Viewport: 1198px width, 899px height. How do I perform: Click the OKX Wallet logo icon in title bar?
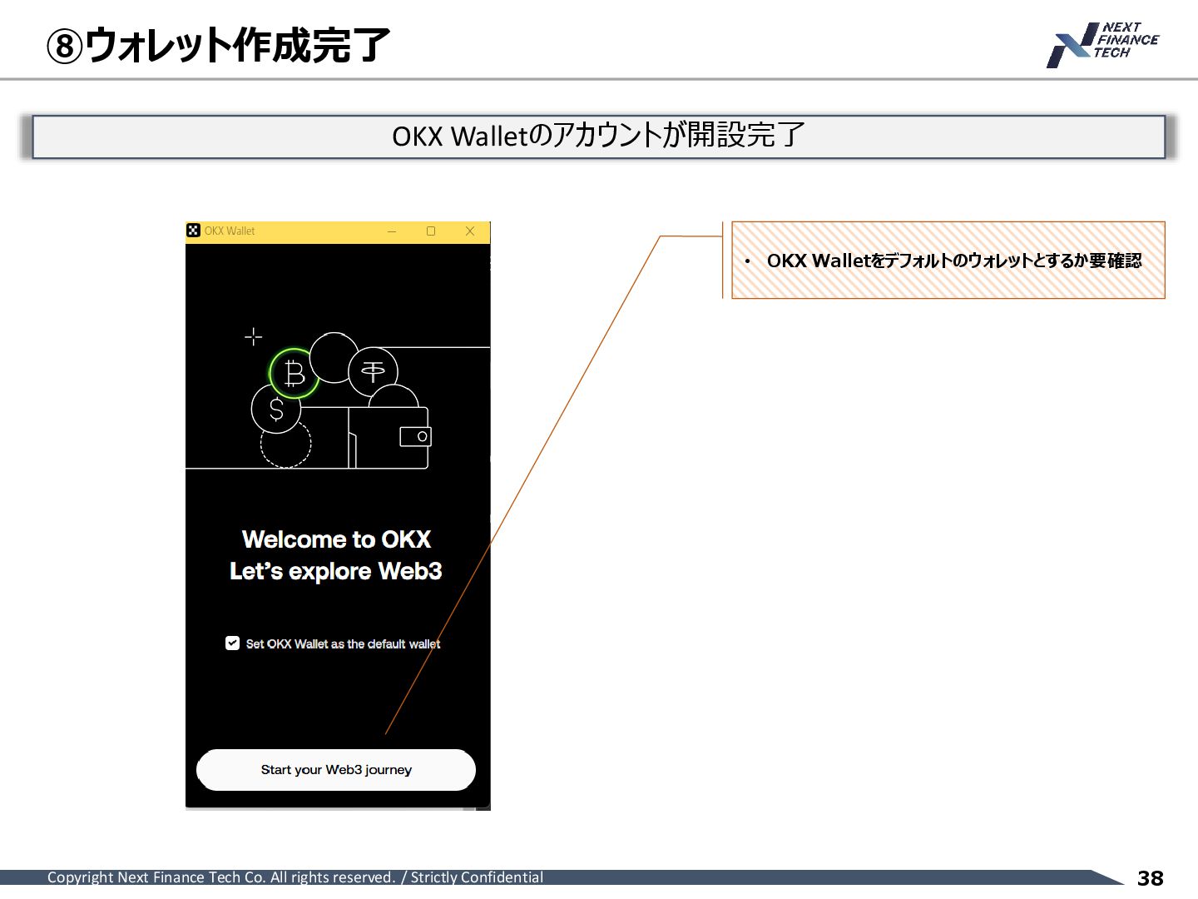(x=194, y=231)
